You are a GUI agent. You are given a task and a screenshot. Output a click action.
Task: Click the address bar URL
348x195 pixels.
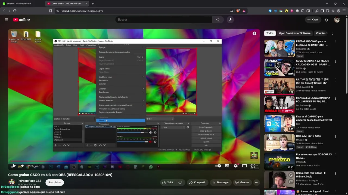tap(82, 11)
